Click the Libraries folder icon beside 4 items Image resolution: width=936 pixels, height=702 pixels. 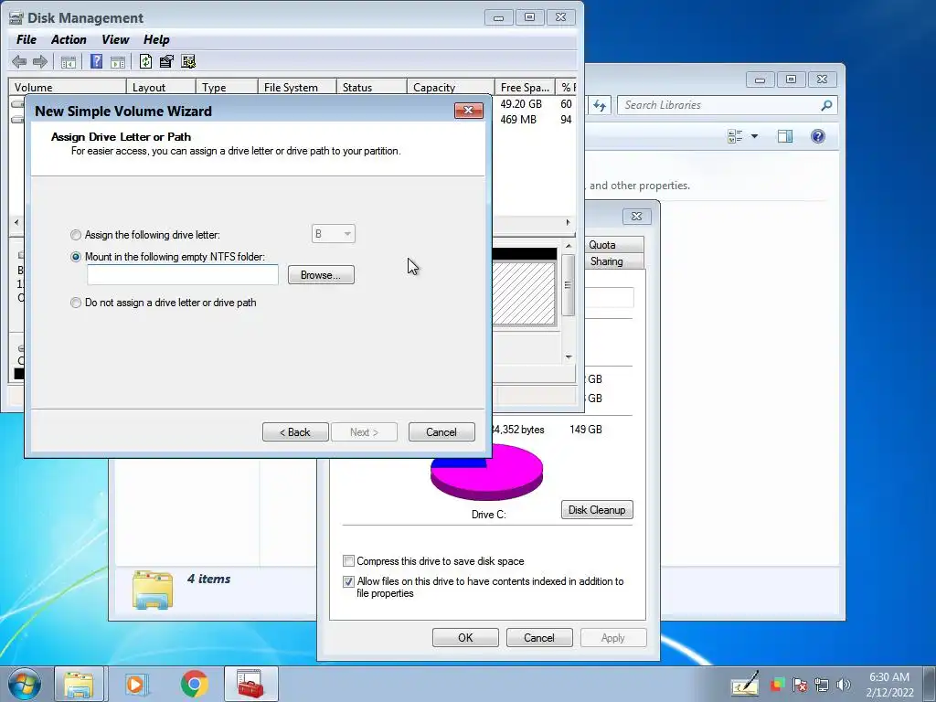click(153, 590)
